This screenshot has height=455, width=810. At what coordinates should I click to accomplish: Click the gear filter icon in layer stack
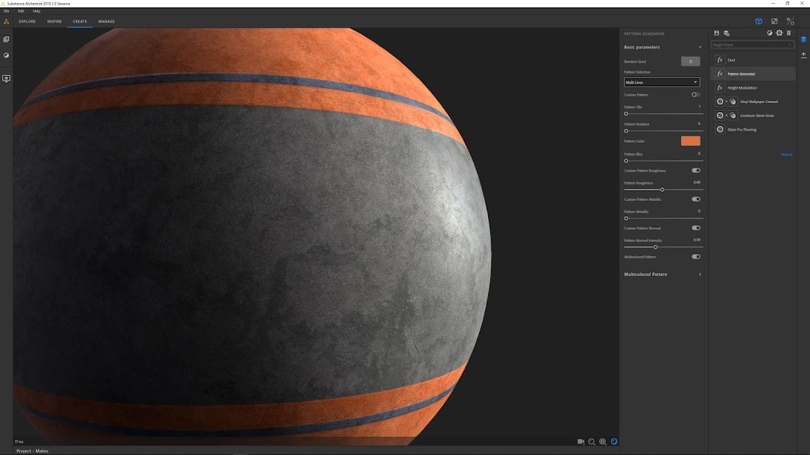(x=780, y=33)
